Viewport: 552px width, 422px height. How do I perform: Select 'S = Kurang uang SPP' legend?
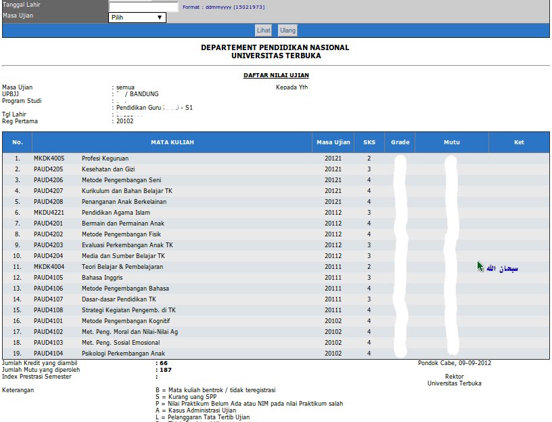pyautogui.click(x=186, y=397)
